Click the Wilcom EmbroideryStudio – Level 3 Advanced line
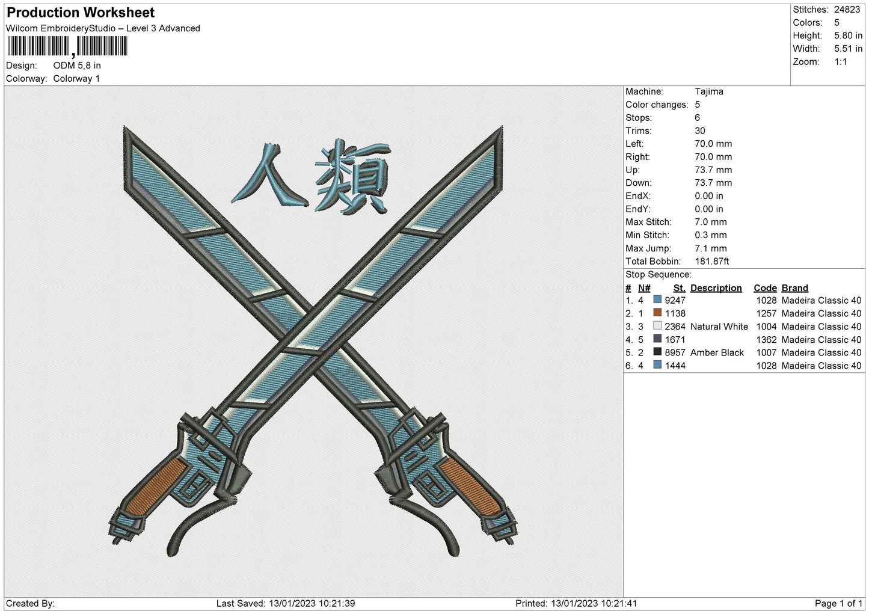This screenshot has height=614, width=869. tap(103, 28)
